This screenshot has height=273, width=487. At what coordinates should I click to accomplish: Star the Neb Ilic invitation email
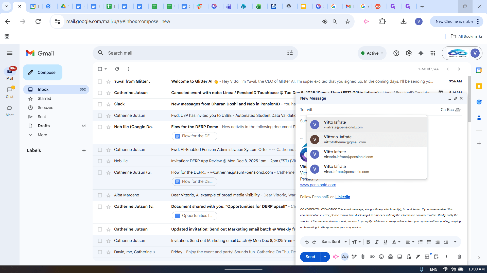click(108, 161)
